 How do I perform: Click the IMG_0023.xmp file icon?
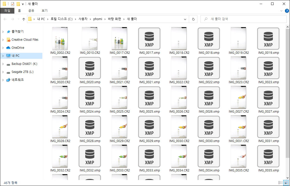coord(268,68)
